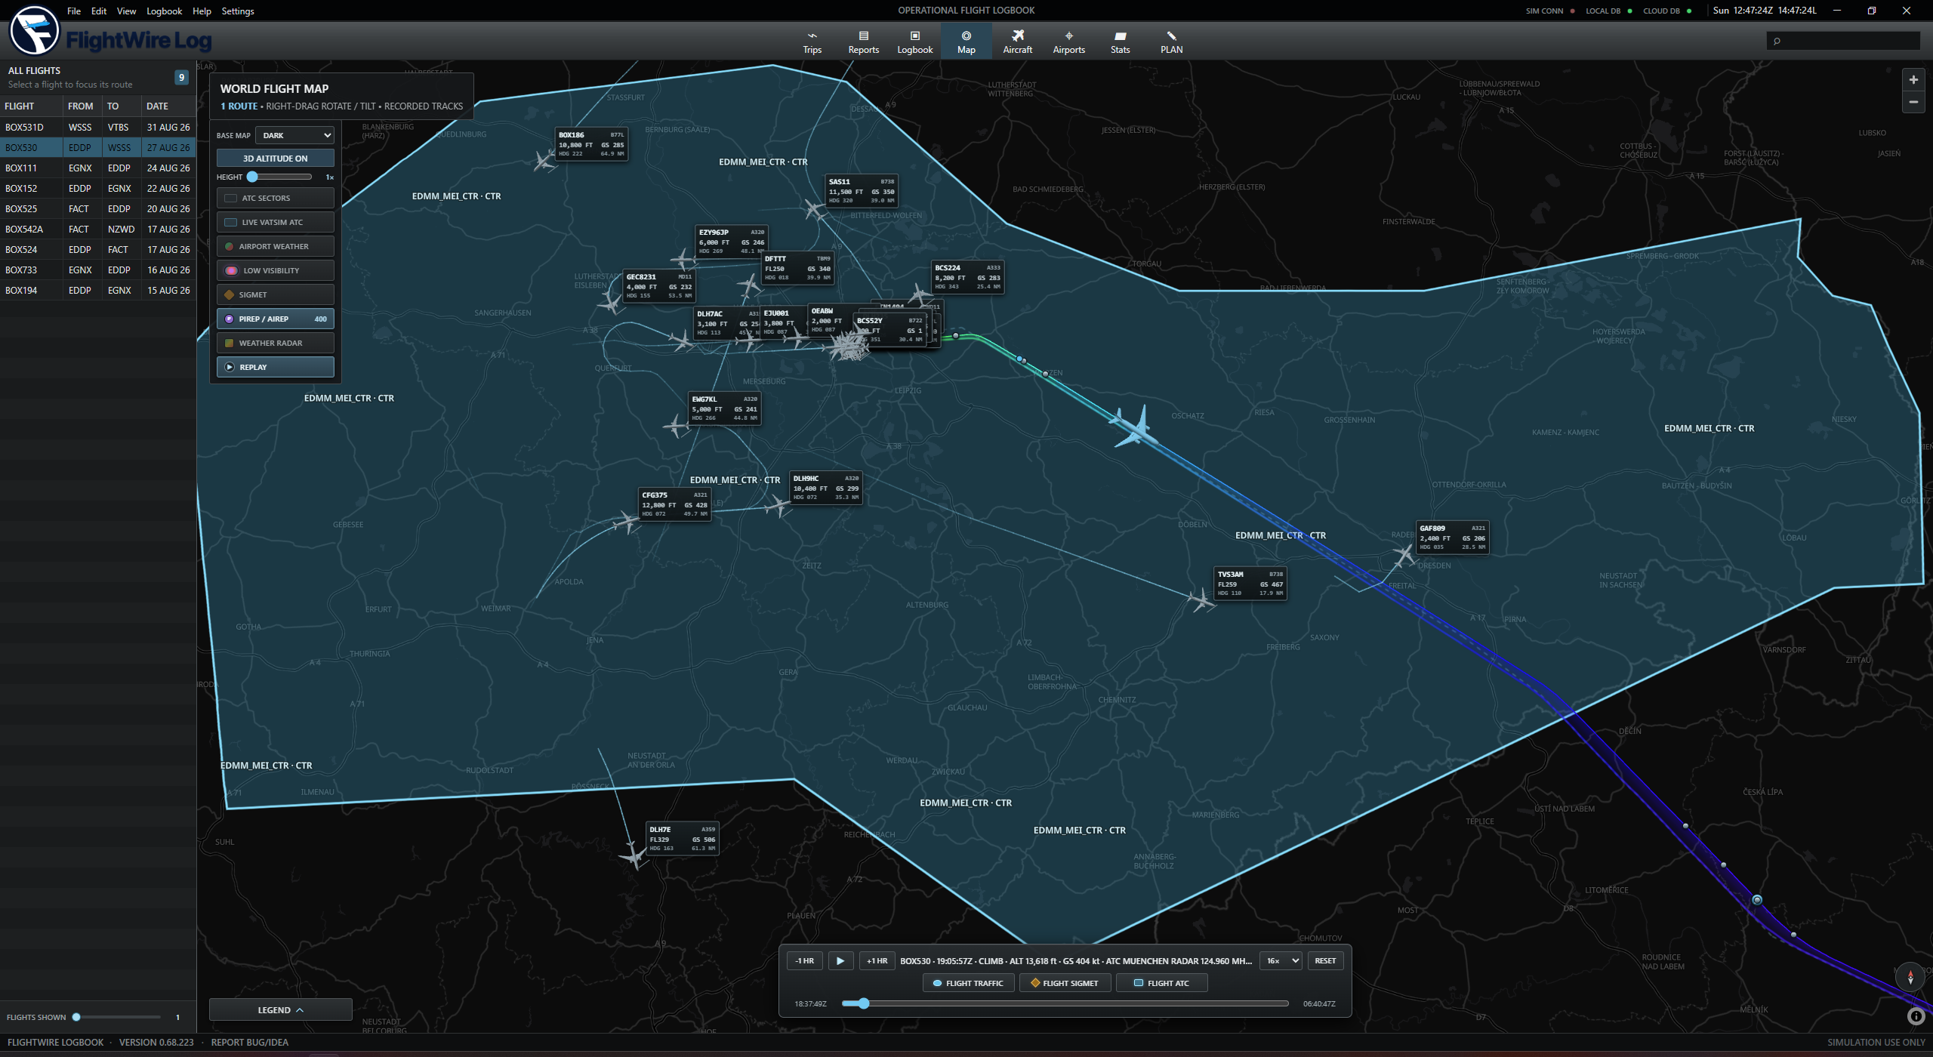Open the 16× replay speed dropdown

click(x=1281, y=960)
